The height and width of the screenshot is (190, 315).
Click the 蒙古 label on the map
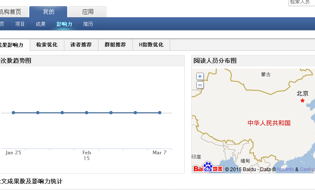pyautogui.click(x=266, y=75)
